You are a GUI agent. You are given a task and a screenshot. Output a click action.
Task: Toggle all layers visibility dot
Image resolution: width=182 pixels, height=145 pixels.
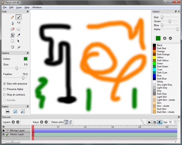click(x=3, y=127)
